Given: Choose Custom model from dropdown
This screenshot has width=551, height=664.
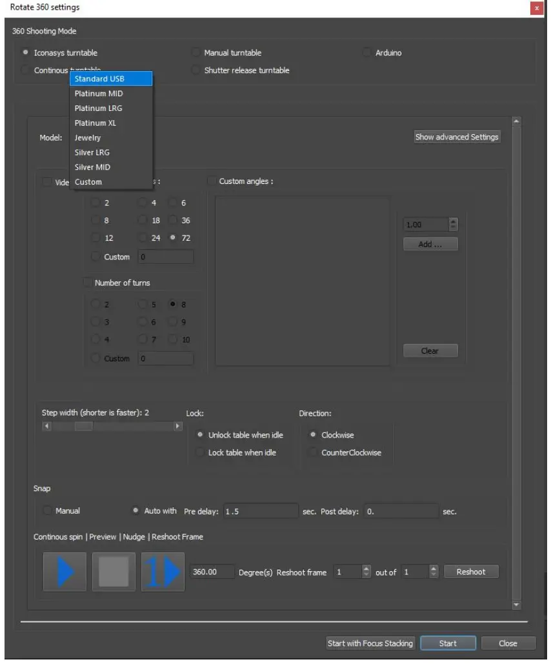Looking at the screenshot, I should [111, 182].
